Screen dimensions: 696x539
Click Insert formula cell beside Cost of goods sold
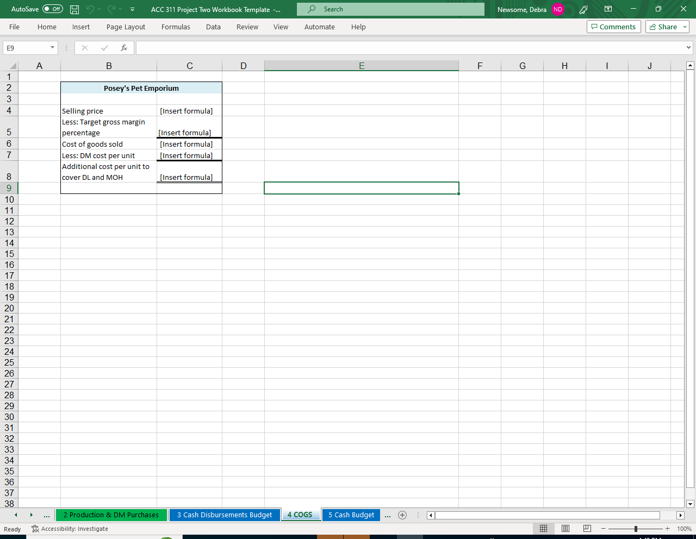(x=189, y=144)
